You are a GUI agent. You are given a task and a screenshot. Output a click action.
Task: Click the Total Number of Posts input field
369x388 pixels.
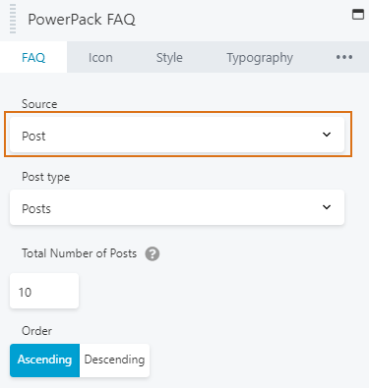coord(44,291)
